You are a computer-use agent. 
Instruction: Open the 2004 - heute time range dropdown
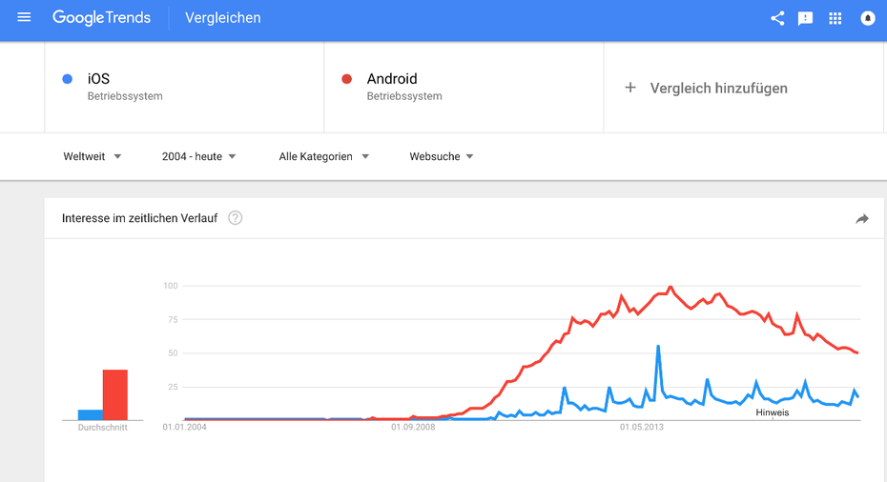(198, 156)
